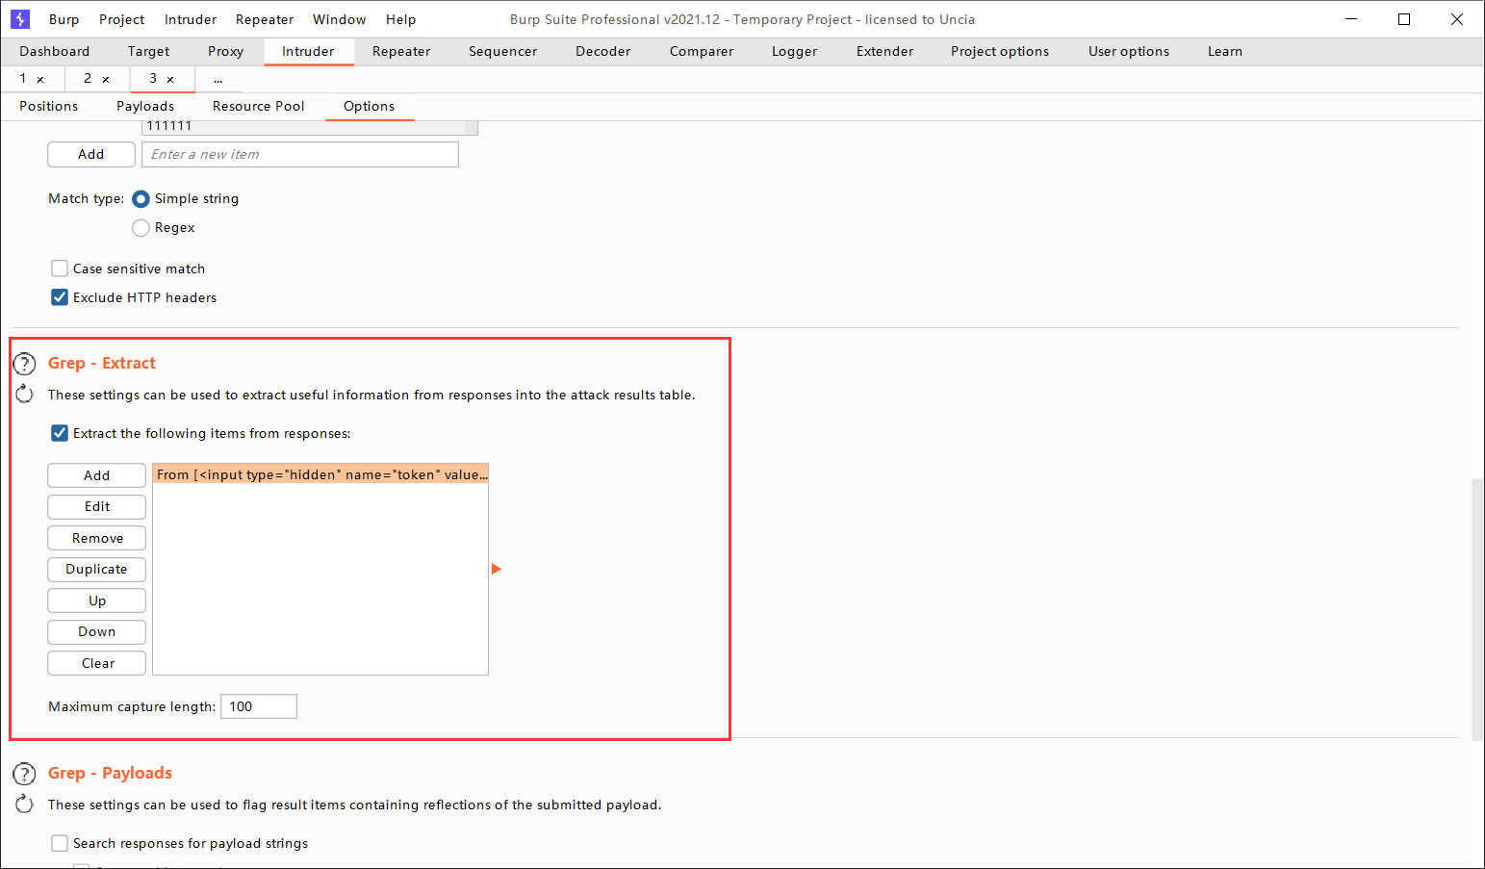Image resolution: width=1485 pixels, height=869 pixels.
Task: Enable Search responses for payload strings
Action: 60,843
